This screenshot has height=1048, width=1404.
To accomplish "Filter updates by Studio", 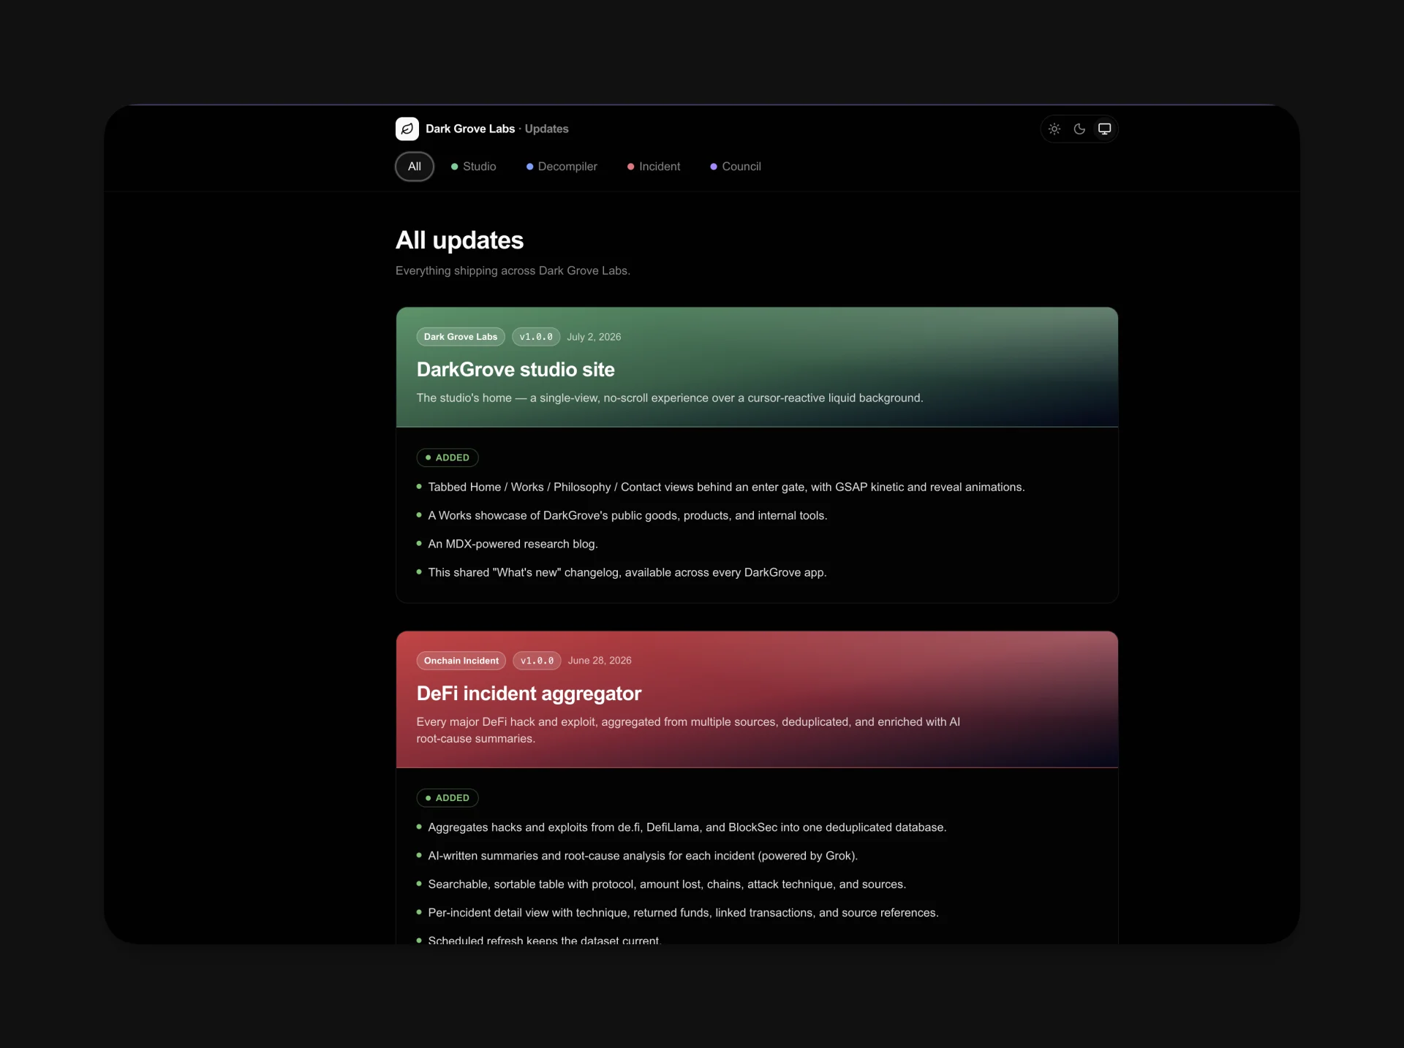I will coord(474,167).
